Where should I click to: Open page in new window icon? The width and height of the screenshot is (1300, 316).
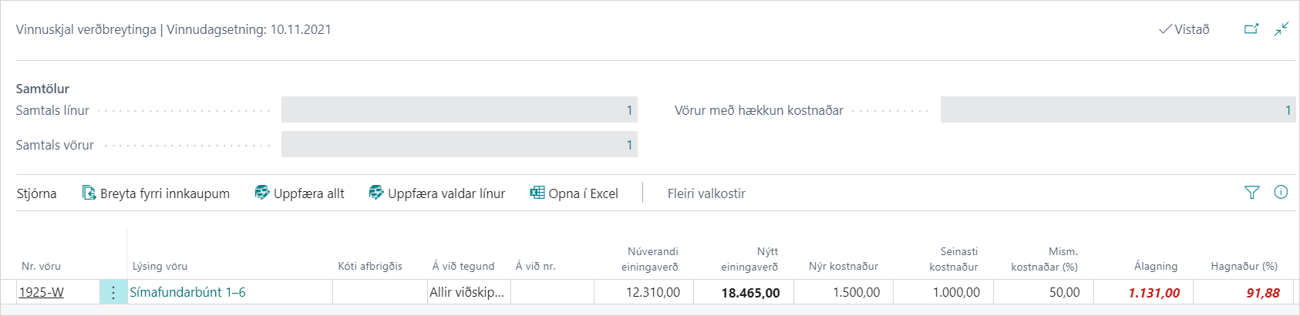pyautogui.click(x=1251, y=29)
